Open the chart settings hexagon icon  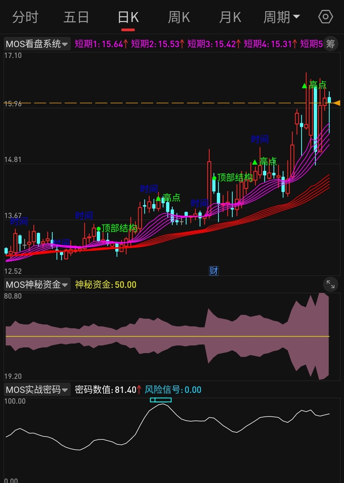click(x=326, y=17)
